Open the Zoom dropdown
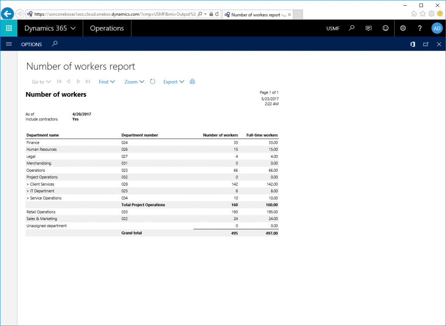 [x=134, y=81]
